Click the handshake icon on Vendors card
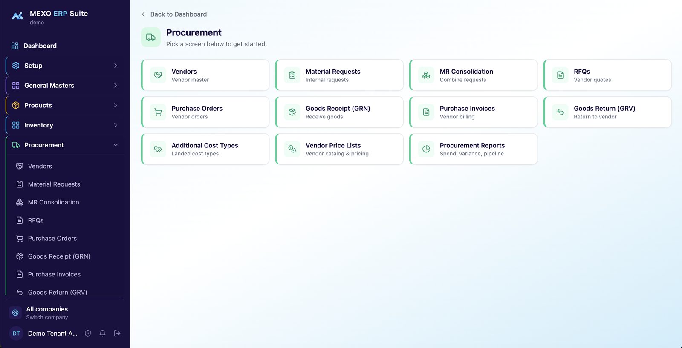Screen dimensions: 682x348 click(x=158, y=75)
